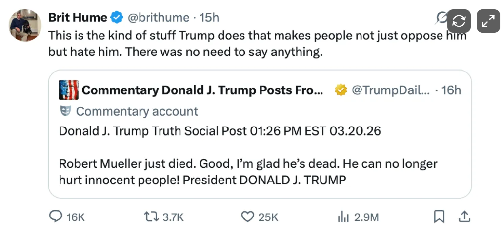The image size is (501, 235).
Task: Bookmark Brit Hume's post
Action: tap(439, 217)
